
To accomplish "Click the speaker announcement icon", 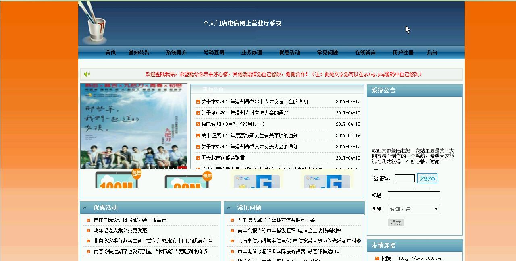I will point(87,74).
